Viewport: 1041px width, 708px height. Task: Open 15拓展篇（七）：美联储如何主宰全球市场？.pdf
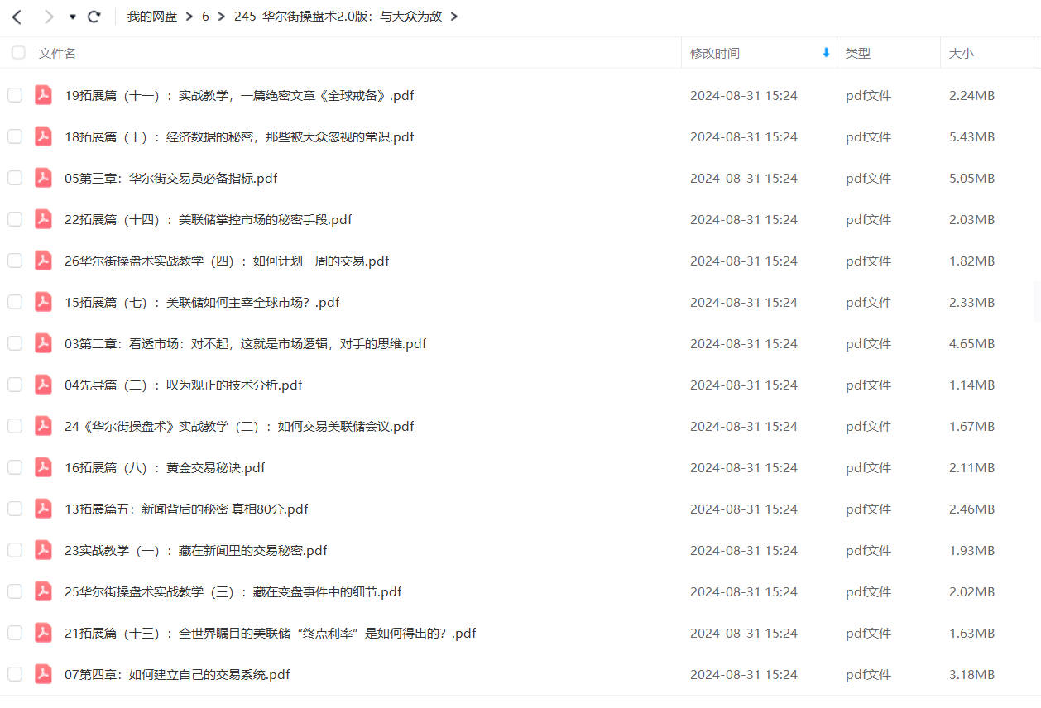click(202, 302)
